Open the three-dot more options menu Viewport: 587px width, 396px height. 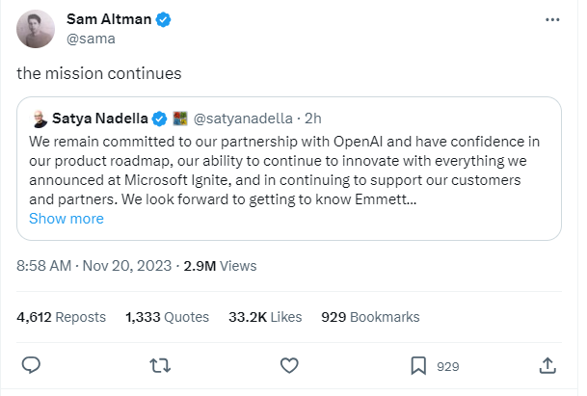[551, 20]
